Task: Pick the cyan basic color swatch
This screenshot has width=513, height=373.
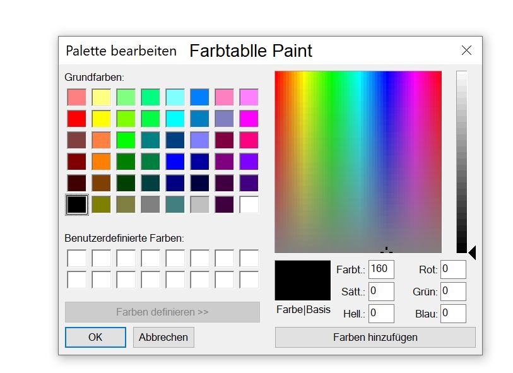Action: pyautogui.click(x=175, y=119)
